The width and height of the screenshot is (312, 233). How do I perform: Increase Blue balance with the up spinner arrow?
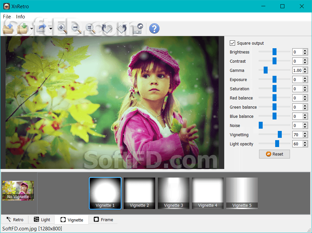click(x=305, y=115)
